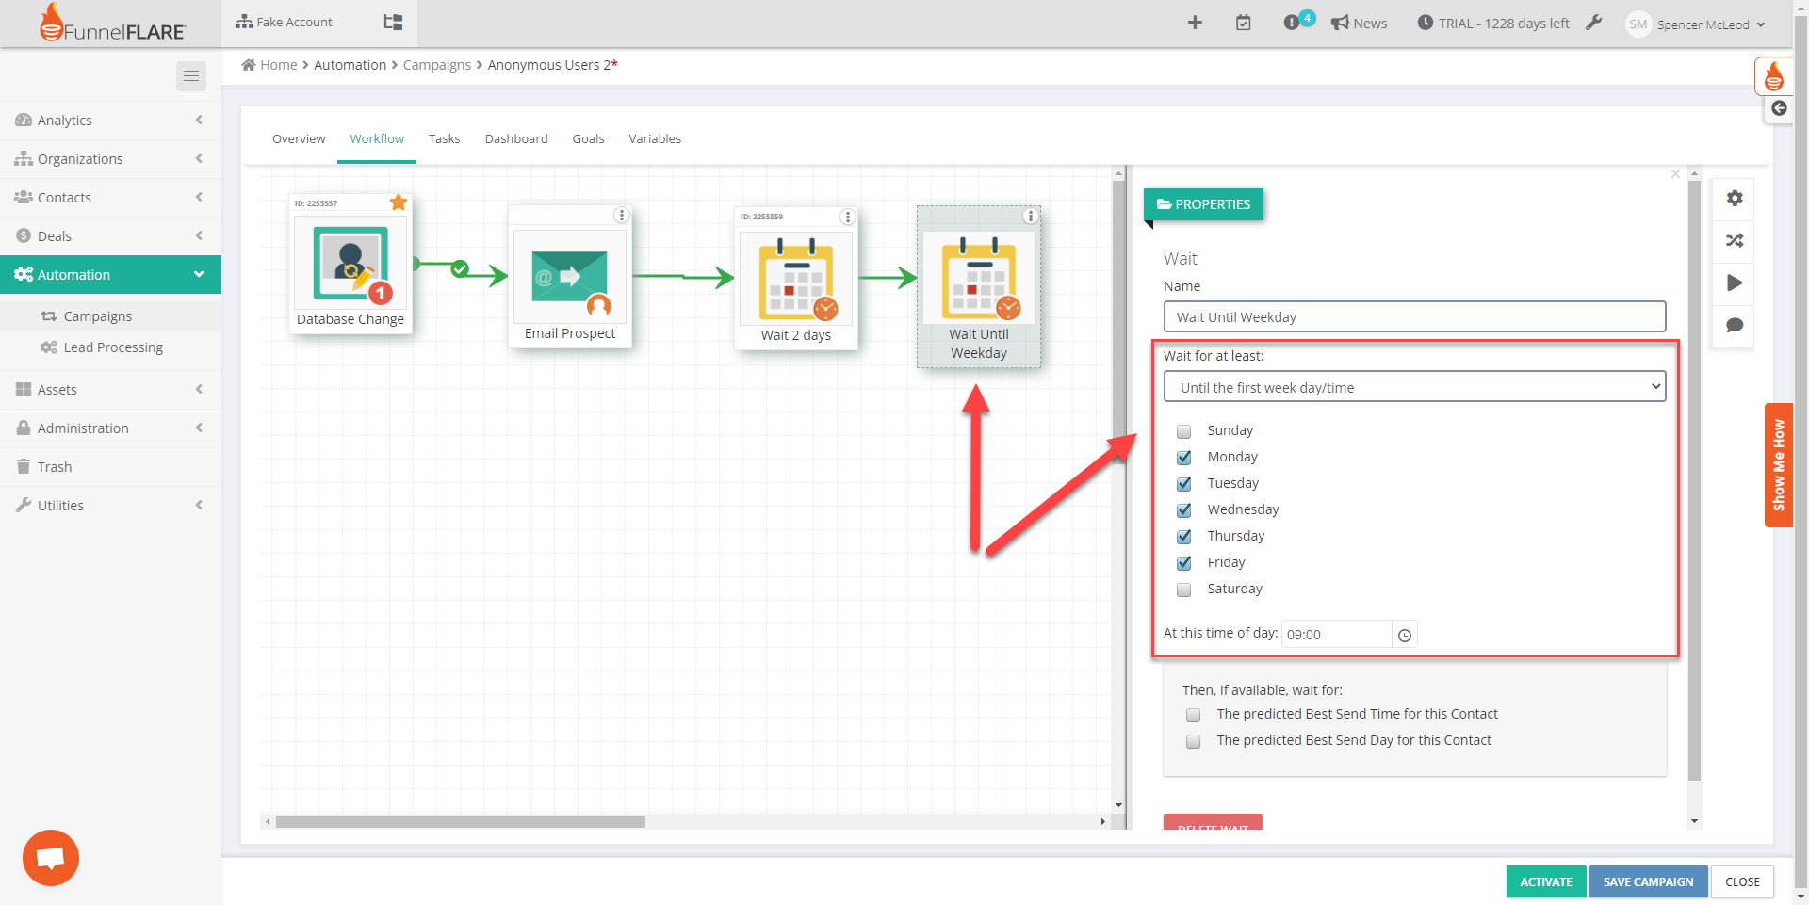Viewport: 1809px width, 905px height.
Task: Expand the Contacts menu
Action: pos(110,197)
